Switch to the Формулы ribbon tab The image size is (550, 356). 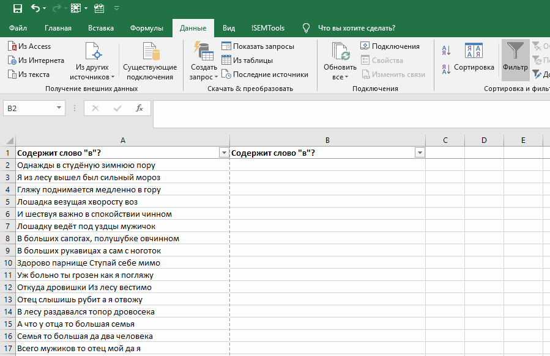[x=147, y=28]
